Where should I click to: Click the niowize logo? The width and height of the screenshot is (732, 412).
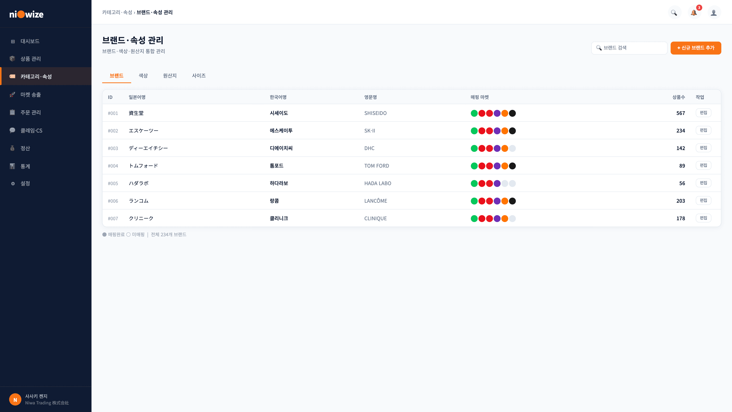26,14
